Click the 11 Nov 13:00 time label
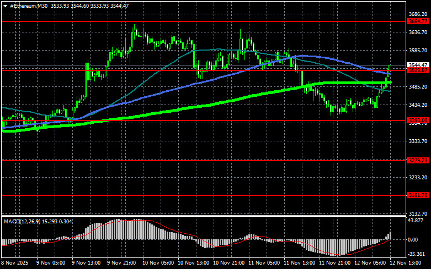The image size is (431, 269). pos(299,263)
